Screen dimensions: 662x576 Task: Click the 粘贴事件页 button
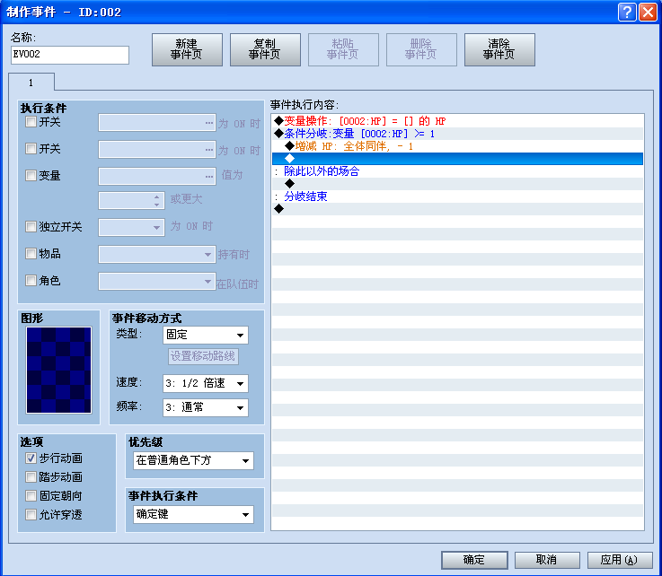(343, 49)
